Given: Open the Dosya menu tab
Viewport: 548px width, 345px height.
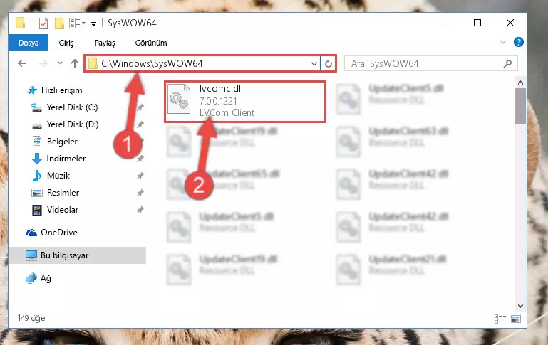Looking at the screenshot, I should point(29,43).
